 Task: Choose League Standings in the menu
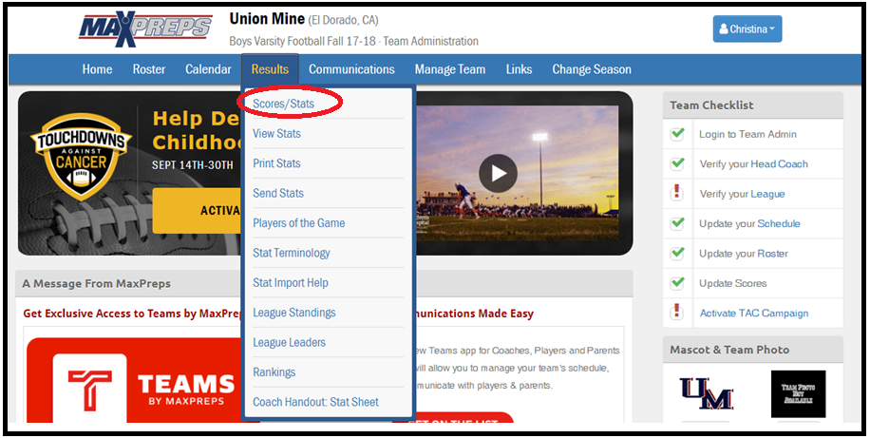click(x=293, y=313)
